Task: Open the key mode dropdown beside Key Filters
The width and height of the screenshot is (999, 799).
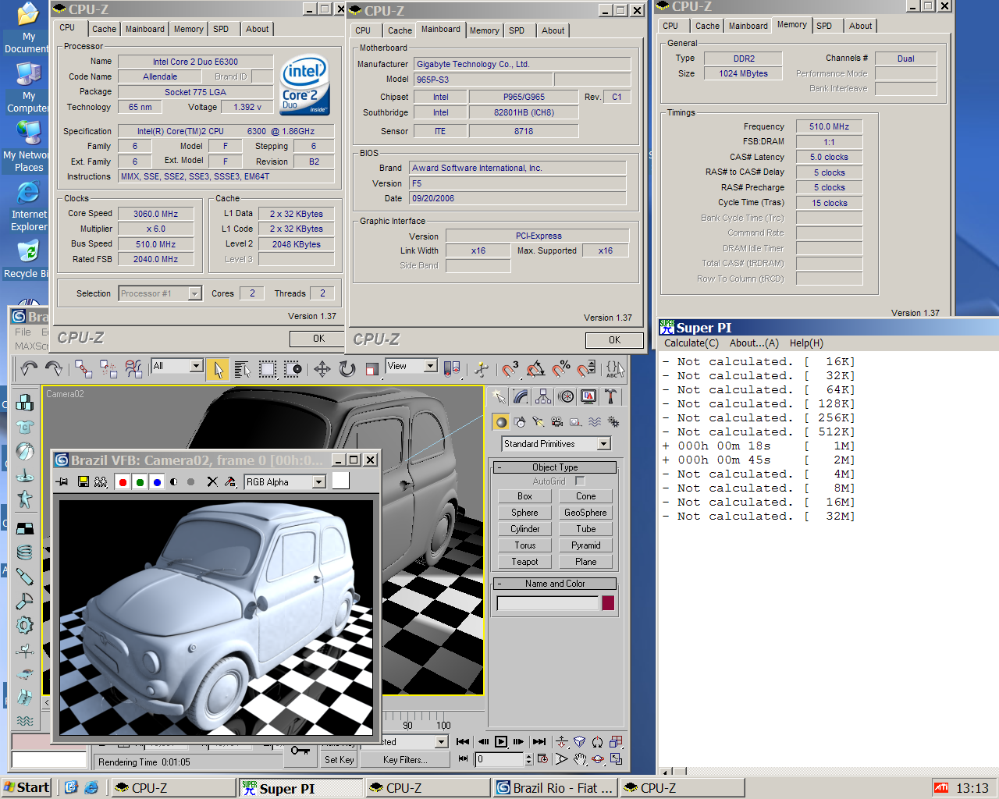Action: (442, 742)
